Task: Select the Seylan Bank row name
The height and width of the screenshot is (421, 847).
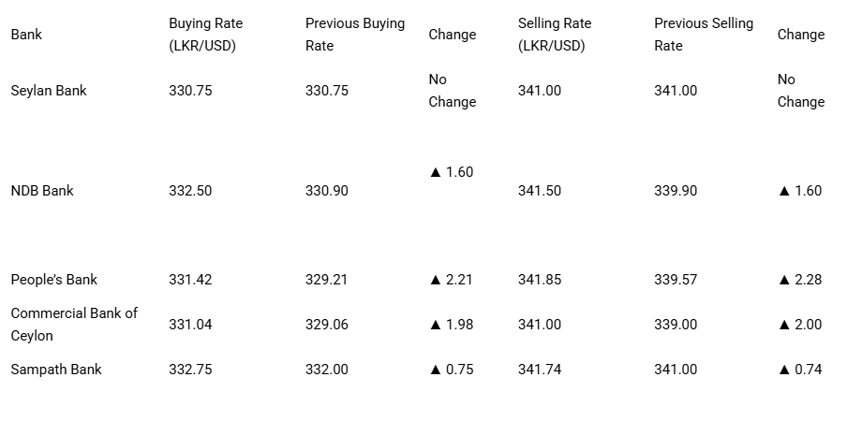Action: (49, 91)
